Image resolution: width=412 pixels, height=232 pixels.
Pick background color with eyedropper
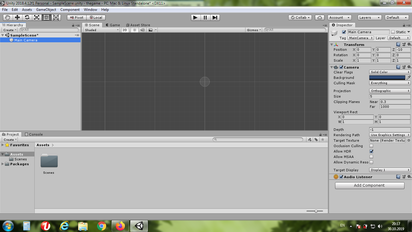(408, 78)
